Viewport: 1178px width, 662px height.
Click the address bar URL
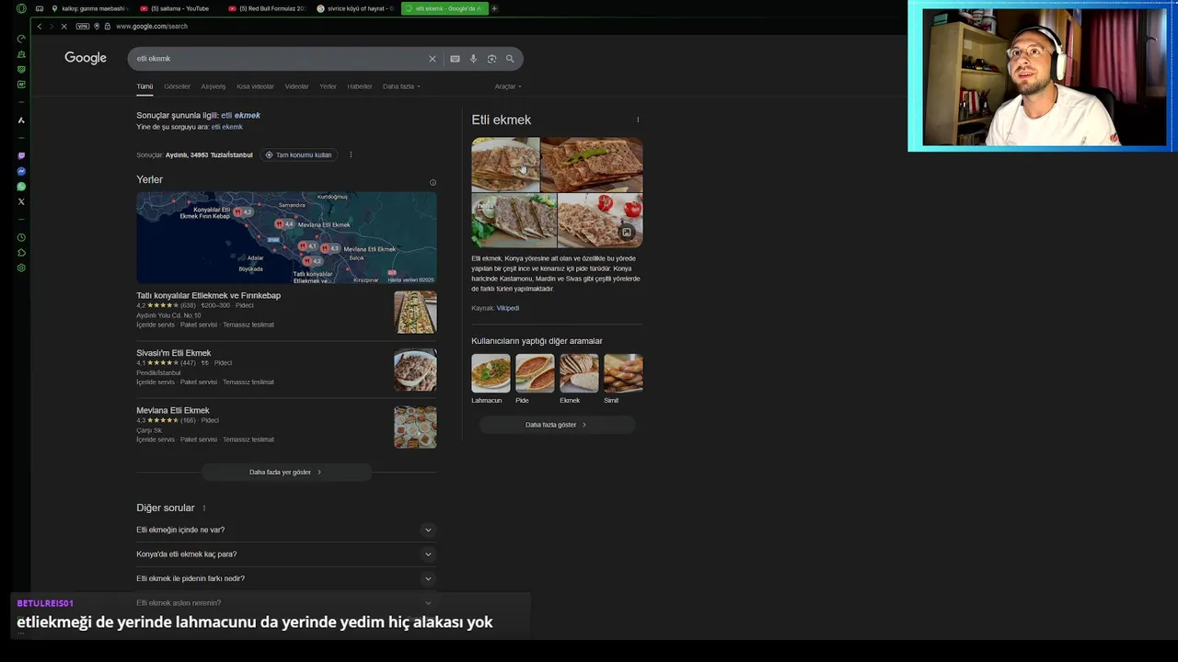(x=152, y=26)
